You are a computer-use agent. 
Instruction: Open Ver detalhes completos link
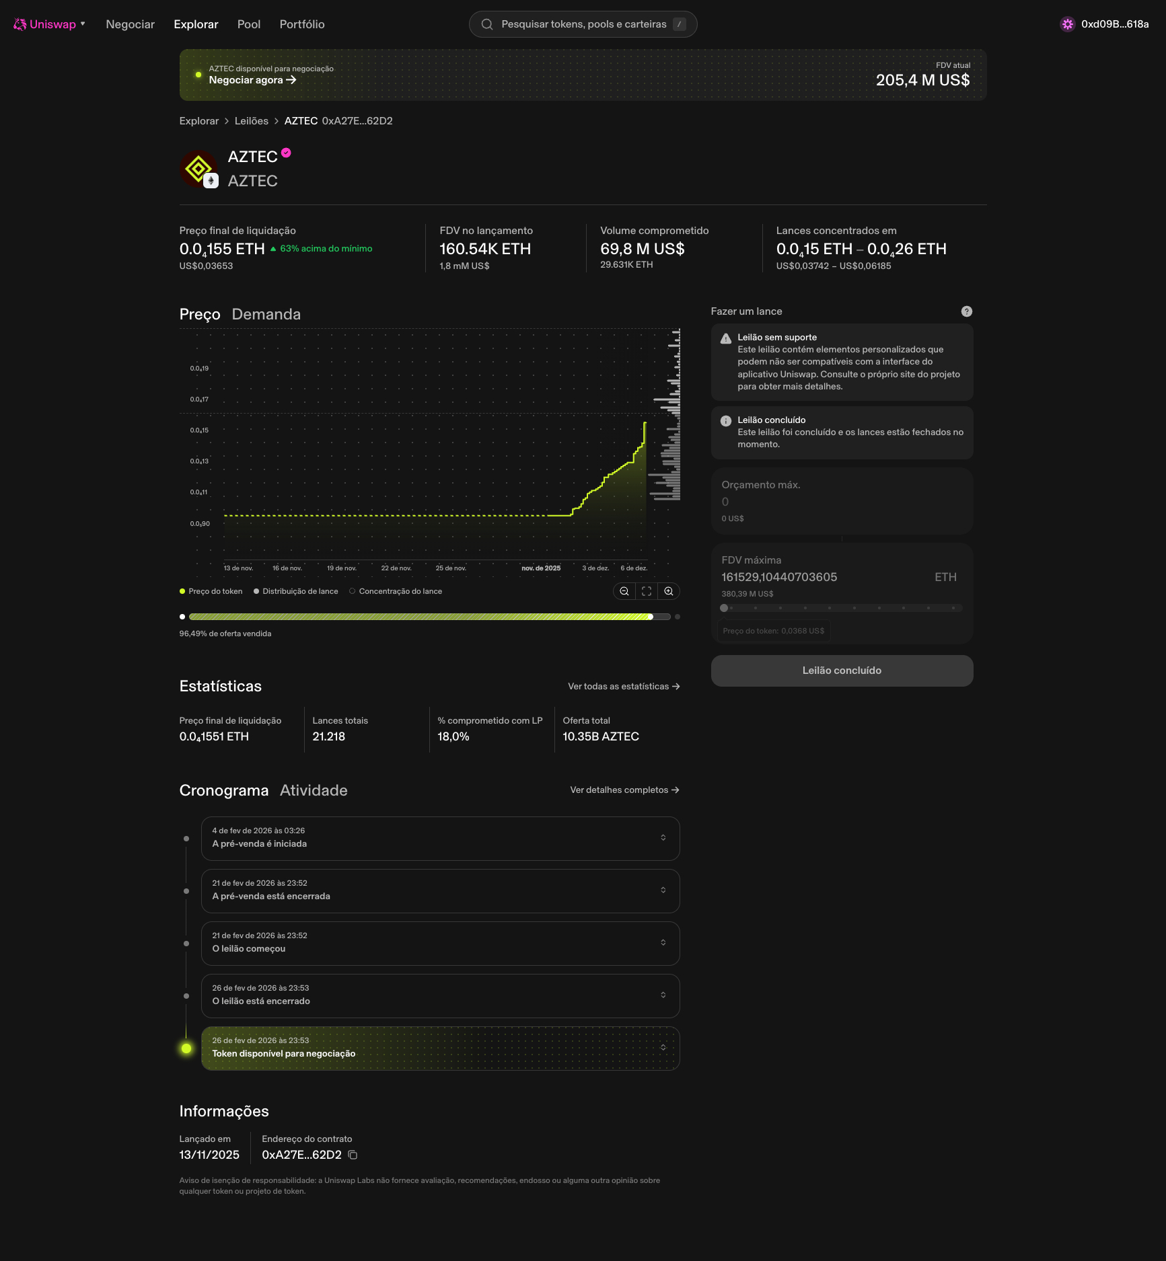click(624, 790)
